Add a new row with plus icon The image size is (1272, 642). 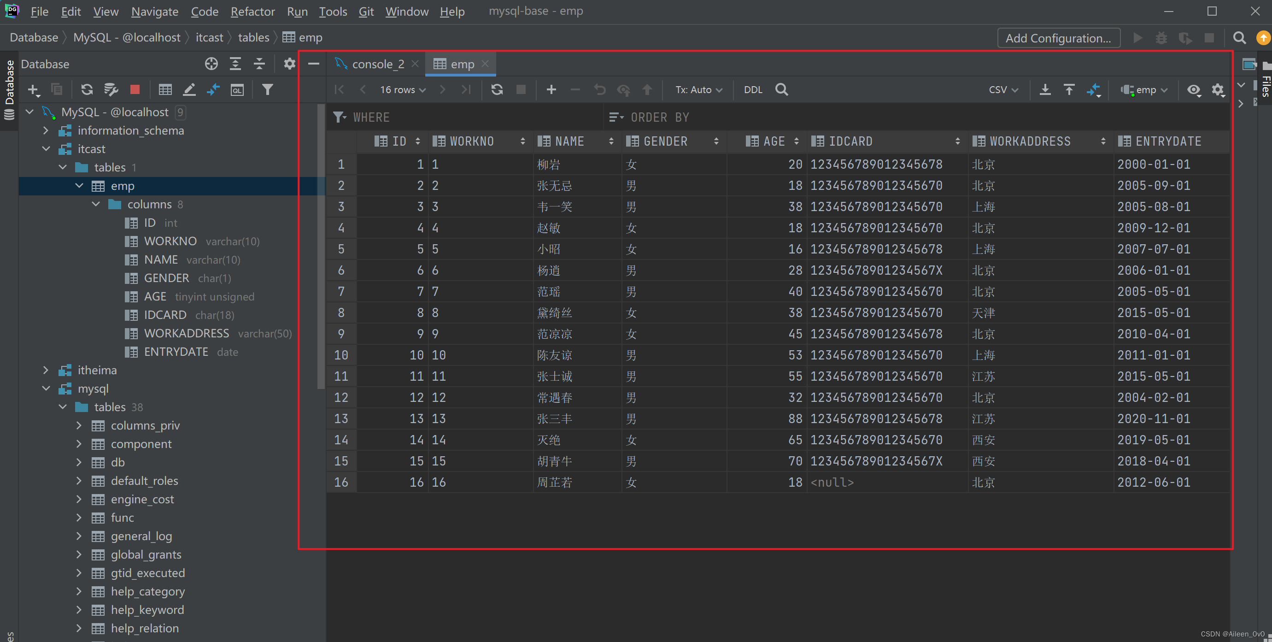pyautogui.click(x=551, y=89)
